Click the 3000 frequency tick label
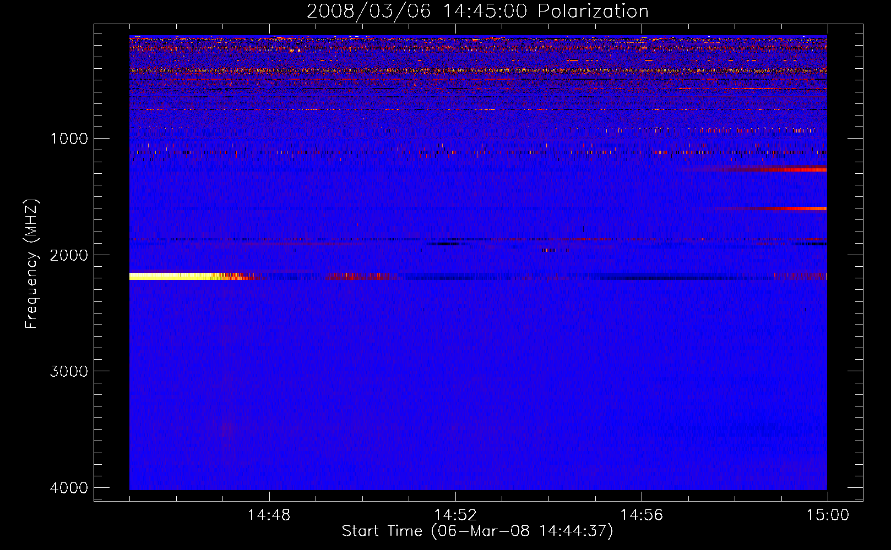 click(x=69, y=371)
